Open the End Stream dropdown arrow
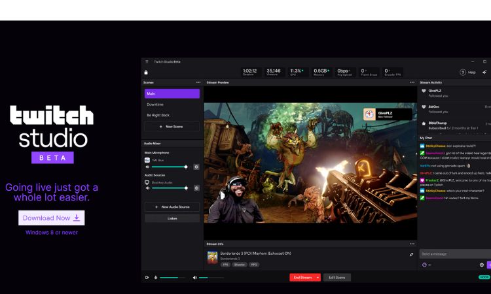Viewport: 491px width, 294px height. [x=318, y=278]
